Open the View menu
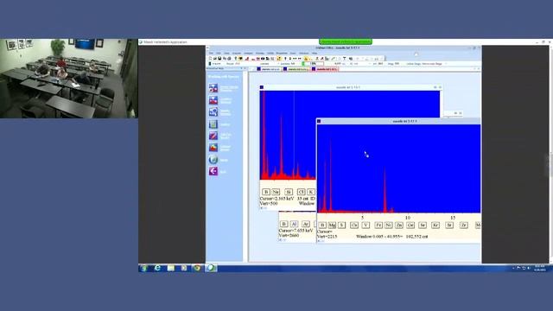This screenshot has height=311, width=553. click(x=226, y=54)
